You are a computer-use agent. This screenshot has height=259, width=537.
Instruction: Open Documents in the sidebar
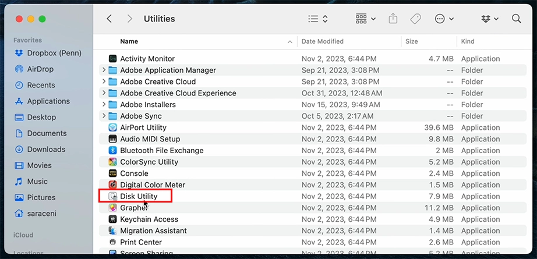point(40,133)
